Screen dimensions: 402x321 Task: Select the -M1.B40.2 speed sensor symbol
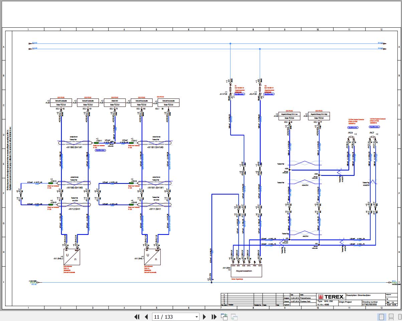[72, 257]
